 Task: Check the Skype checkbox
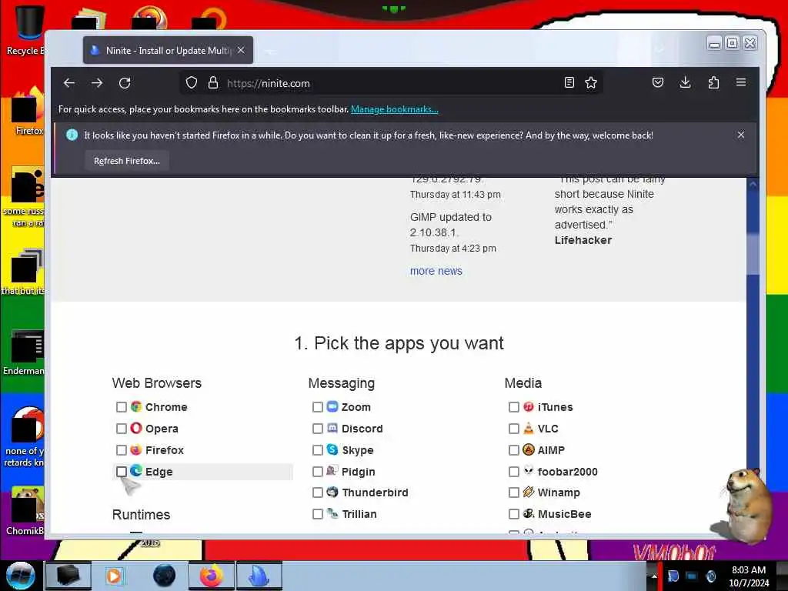(318, 450)
